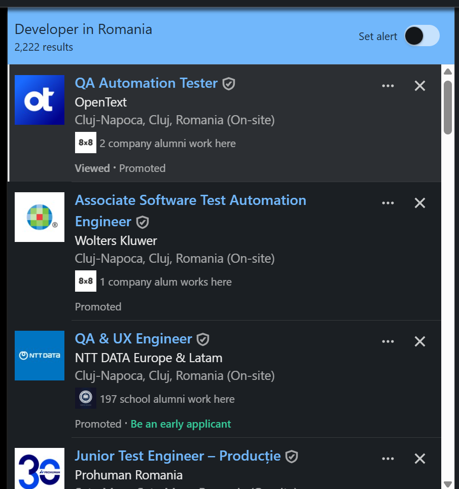Viewport: 459px width, 489px height.
Task: Click the NTT DATA company logo
Action: click(x=40, y=356)
